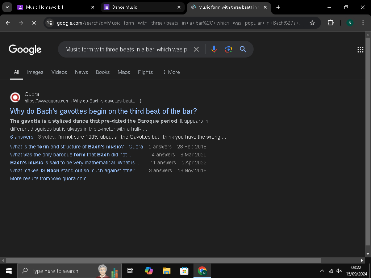Open the Windows Start menu
Image resolution: width=371 pixels, height=278 pixels.
(x=9, y=271)
